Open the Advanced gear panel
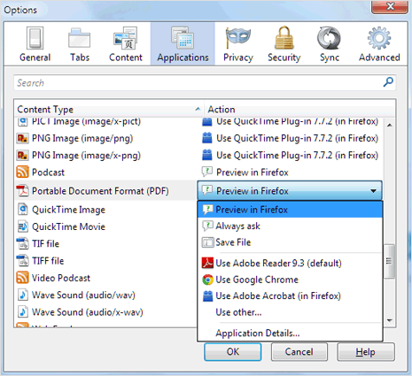Image resolution: width=412 pixels, height=376 pixels. pos(379,44)
